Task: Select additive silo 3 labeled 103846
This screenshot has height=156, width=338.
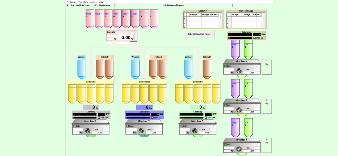Action: (108, 19)
